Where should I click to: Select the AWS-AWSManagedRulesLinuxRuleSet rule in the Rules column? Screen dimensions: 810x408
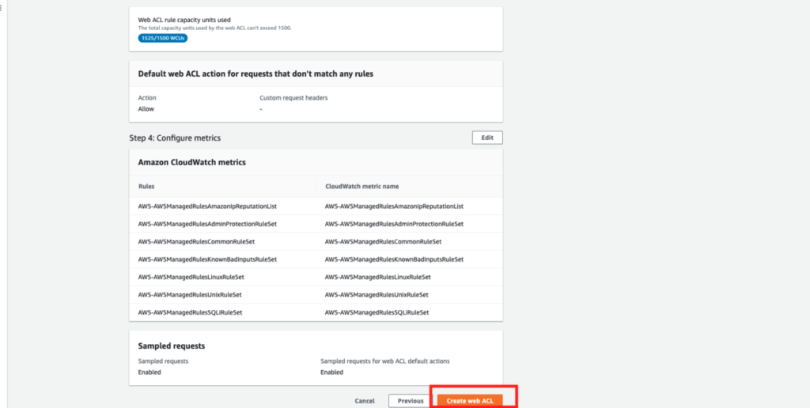(x=191, y=277)
